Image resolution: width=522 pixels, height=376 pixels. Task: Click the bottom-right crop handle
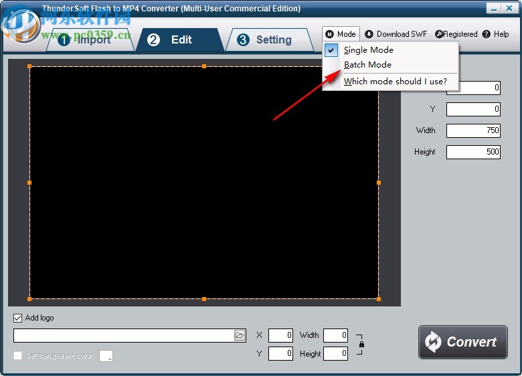coord(379,299)
